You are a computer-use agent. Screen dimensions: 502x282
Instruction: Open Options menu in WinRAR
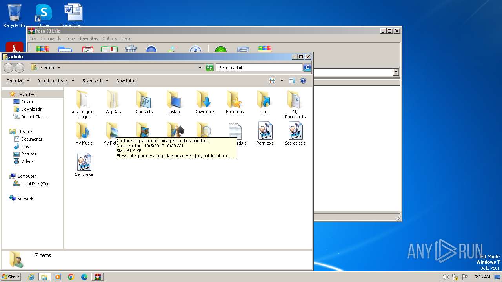pyautogui.click(x=109, y=38)
